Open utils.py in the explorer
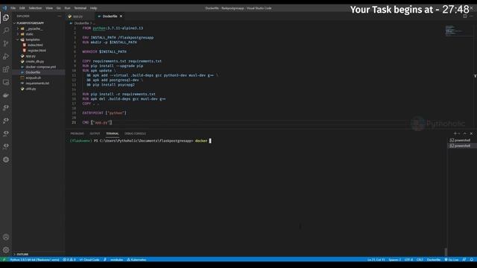The width and height of the screenshot is (477, 268). point(31,89)
